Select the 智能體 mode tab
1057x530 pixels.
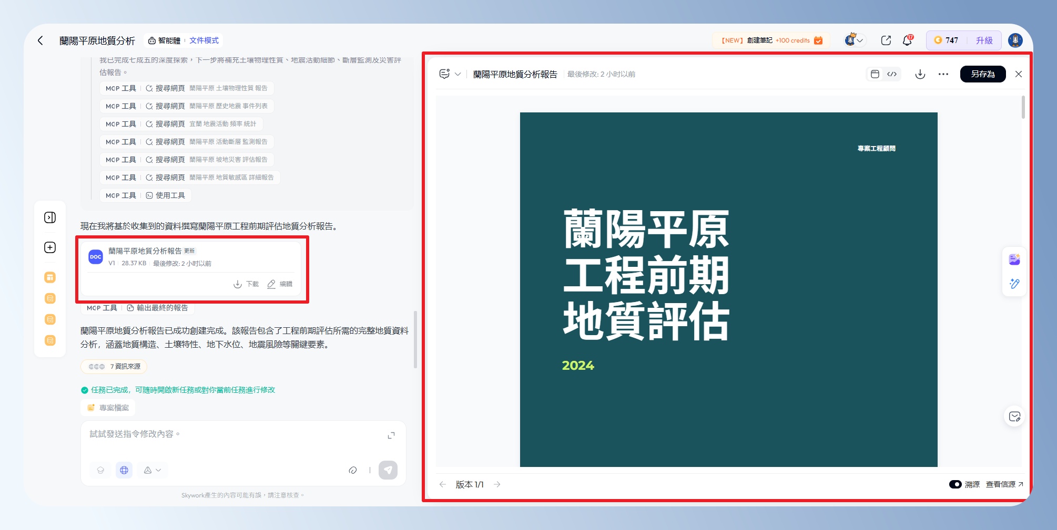pos(164,40)
